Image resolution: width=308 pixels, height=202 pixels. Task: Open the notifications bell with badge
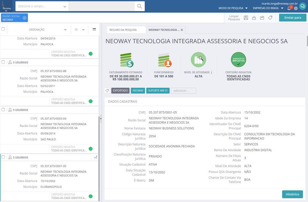(x=288, y=8)
